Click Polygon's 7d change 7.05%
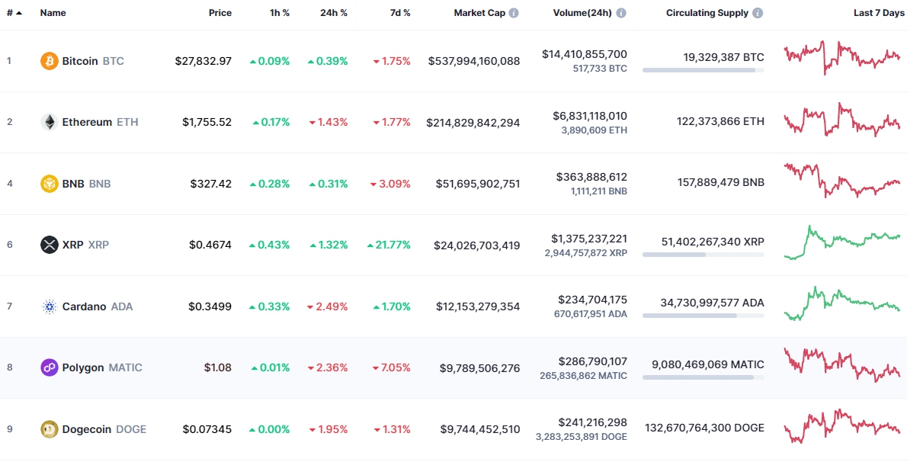This screenshot has width=907, height=462. click(392, 367)
